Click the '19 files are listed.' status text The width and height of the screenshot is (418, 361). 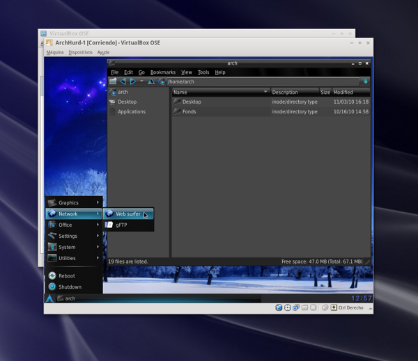[x=128, y=262]
